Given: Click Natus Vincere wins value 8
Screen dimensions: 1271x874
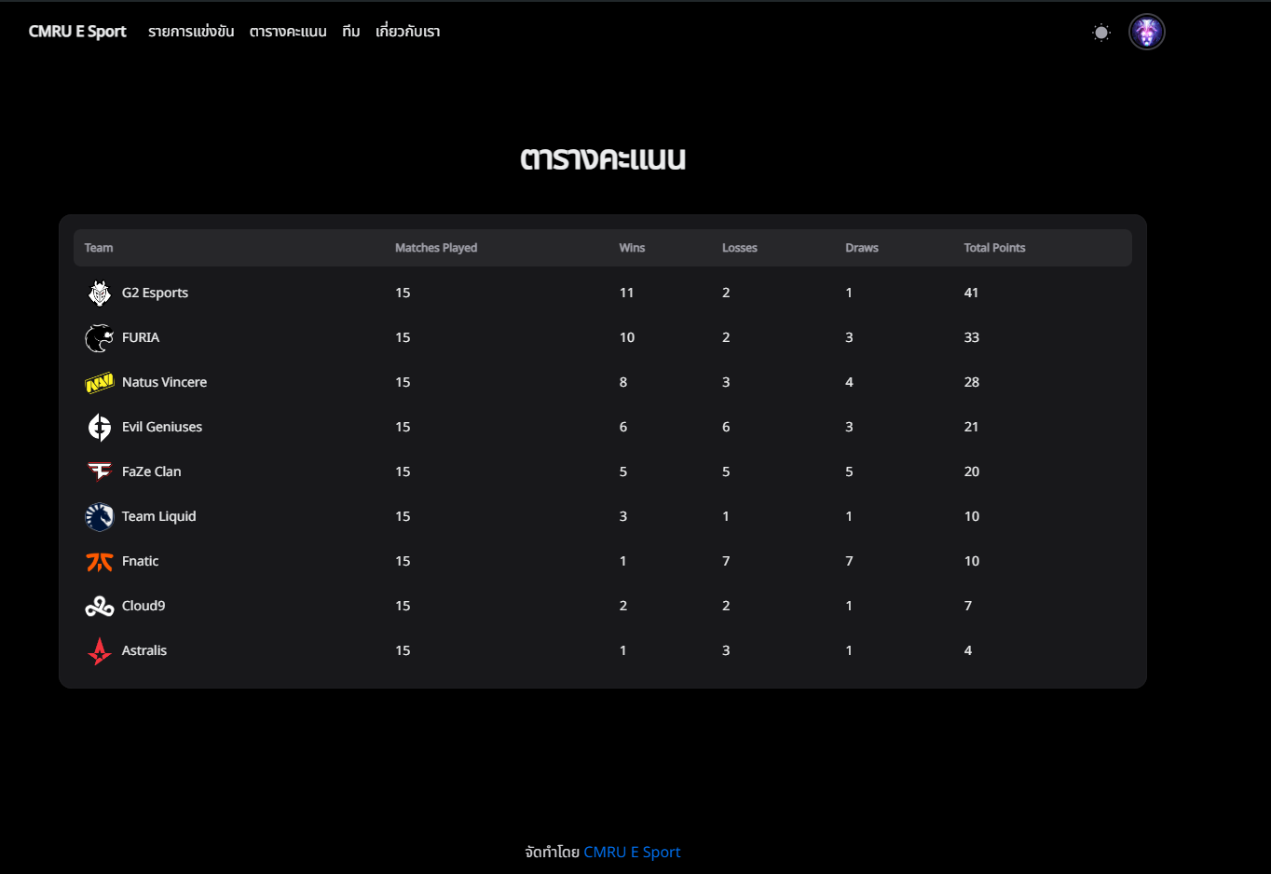Looking at the screenshot, I should (x=623, y=382).
